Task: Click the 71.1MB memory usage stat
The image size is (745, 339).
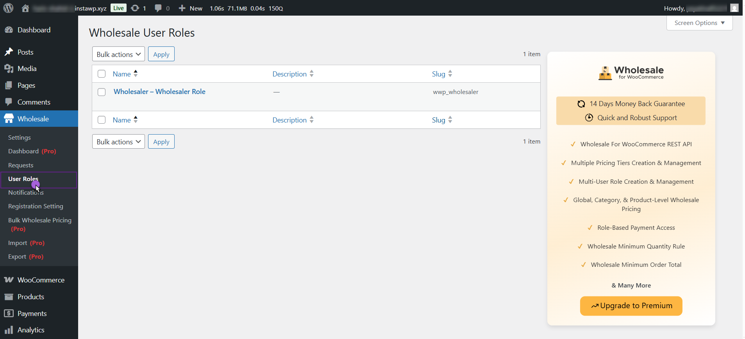Action: coord(237,8)
